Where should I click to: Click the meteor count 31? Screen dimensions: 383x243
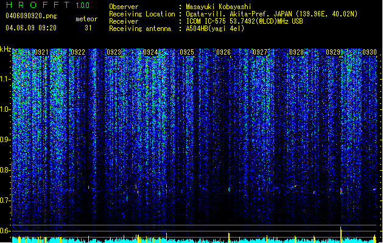[x=88, y=28]
